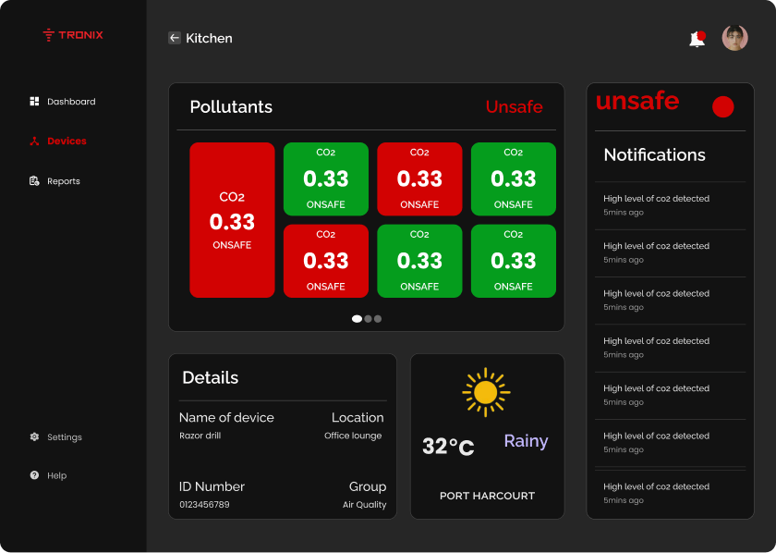
Task: Select the third pollutants pagination dot
Action: tap(378, 319)
